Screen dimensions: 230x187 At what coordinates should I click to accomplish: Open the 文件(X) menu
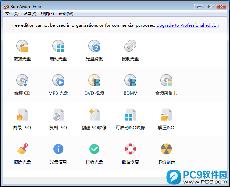[x=12, y=14]
